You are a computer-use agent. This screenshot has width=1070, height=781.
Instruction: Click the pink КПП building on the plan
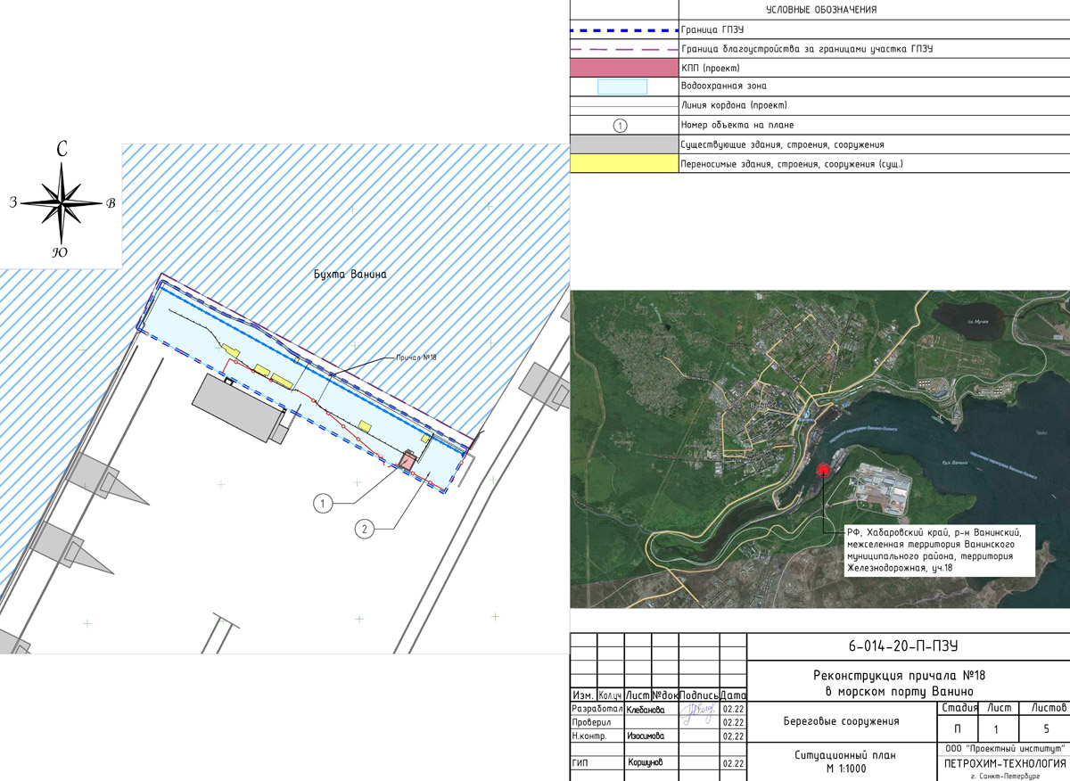[407, 461]
